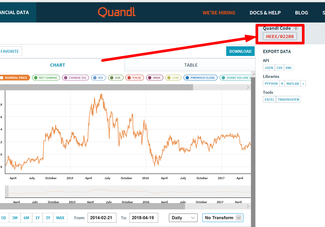Click the info icon beside Quandl Code

(x=296, y=29)
